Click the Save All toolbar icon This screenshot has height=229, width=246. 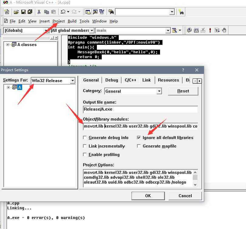(x=30, y=12)
